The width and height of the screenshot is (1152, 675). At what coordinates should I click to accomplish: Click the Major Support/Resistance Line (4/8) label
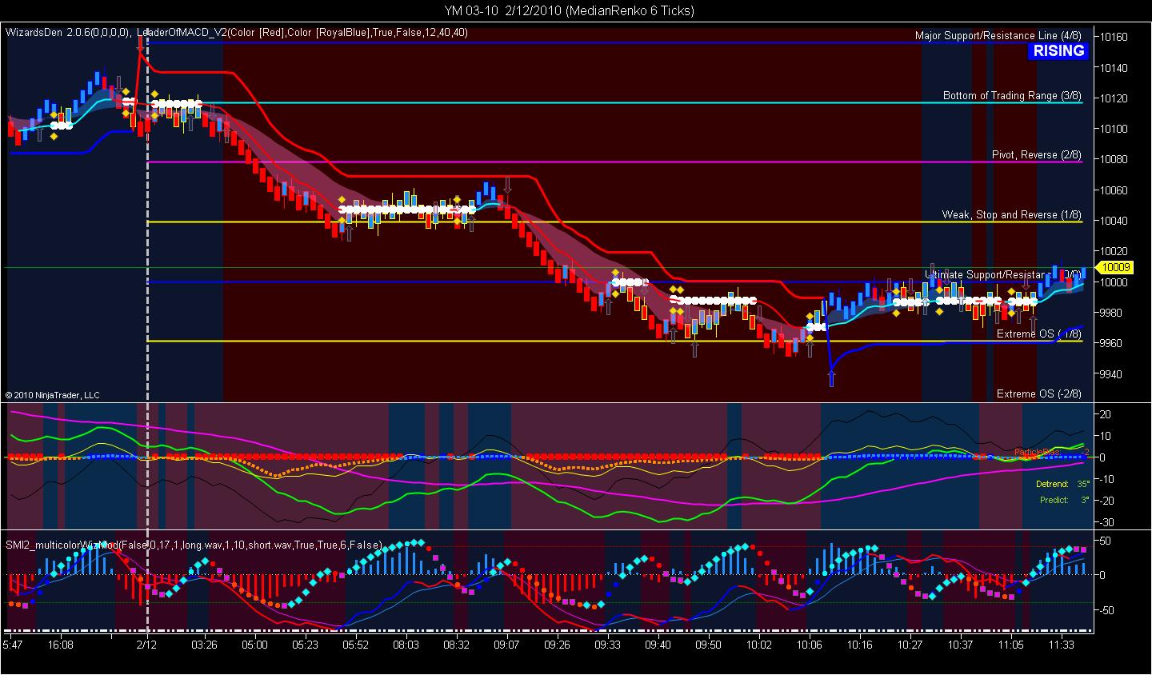pyautogui.click(x=998, y=36)
